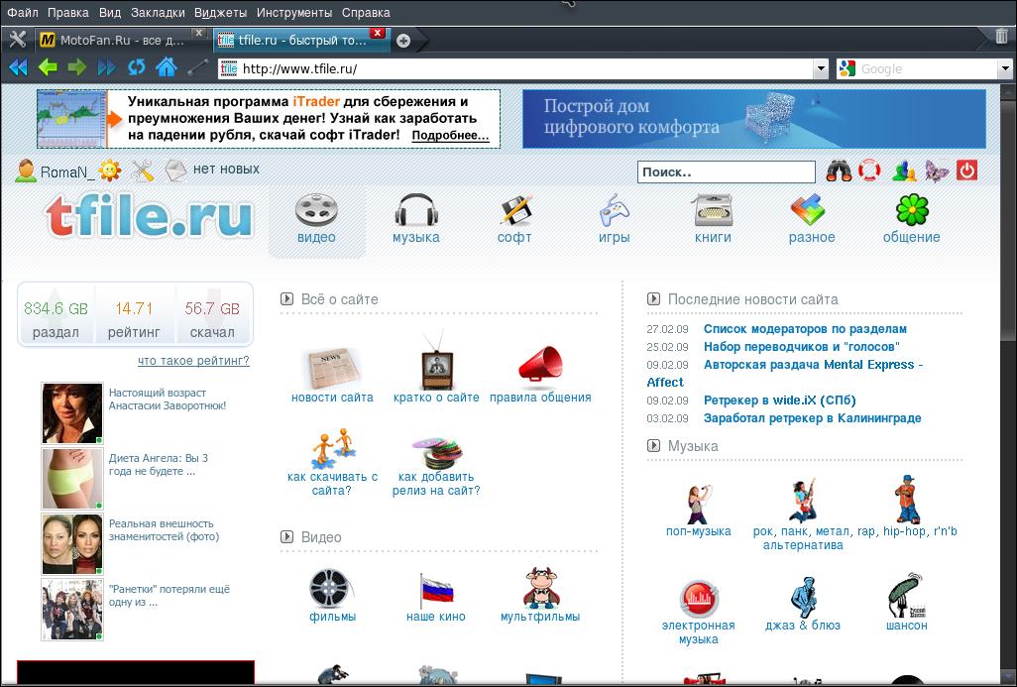Click the butterfly icon in the site toolbar

point(936,171)
